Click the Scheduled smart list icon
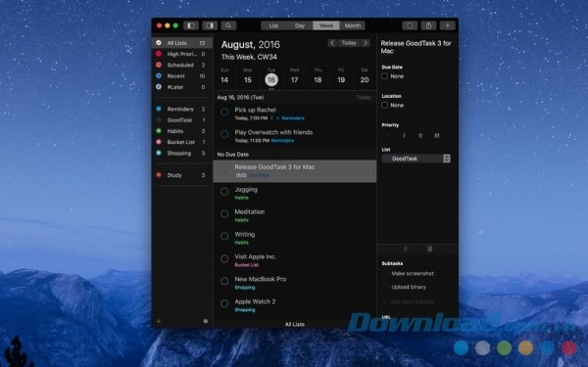Image resolution: width=588 pixels, height=367 pixels. pos(159,65)
